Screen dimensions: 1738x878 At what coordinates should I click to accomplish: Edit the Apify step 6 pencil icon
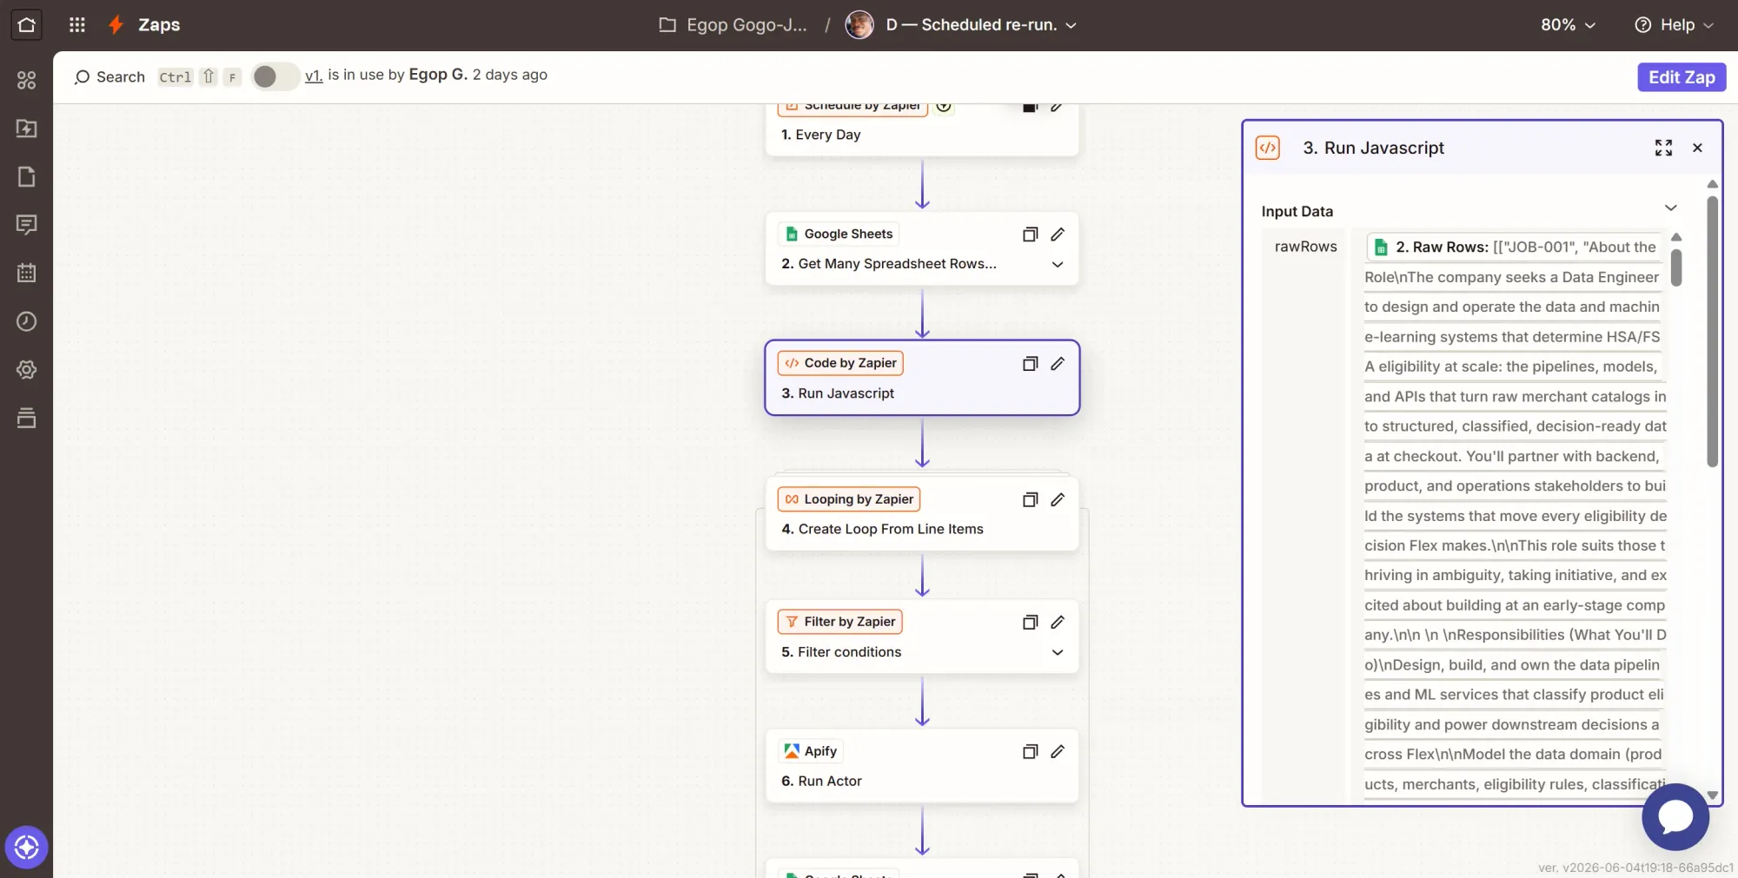coord(1058,752)
